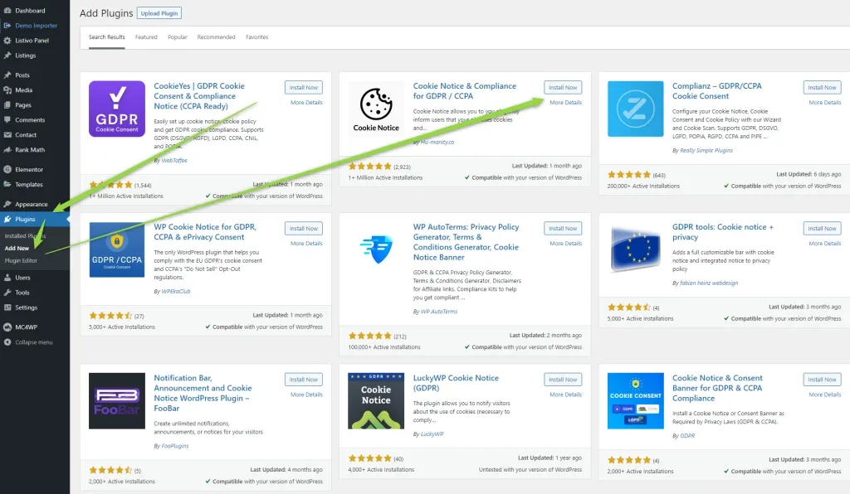Open the Templates folder icon
This screenshot has width=850, height=494.
tap(7, 185)
